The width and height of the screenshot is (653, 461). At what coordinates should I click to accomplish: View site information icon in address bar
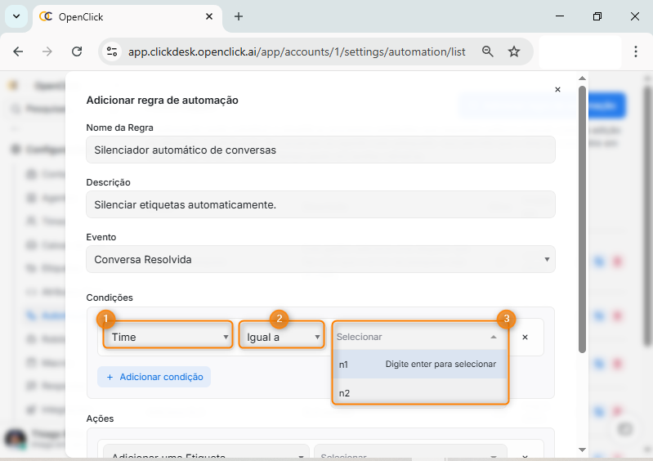[112, 51]
